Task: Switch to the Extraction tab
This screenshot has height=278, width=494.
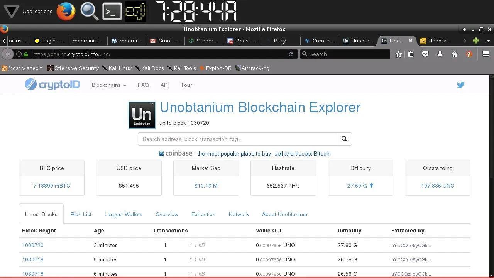Action: (x=203, y=214)
